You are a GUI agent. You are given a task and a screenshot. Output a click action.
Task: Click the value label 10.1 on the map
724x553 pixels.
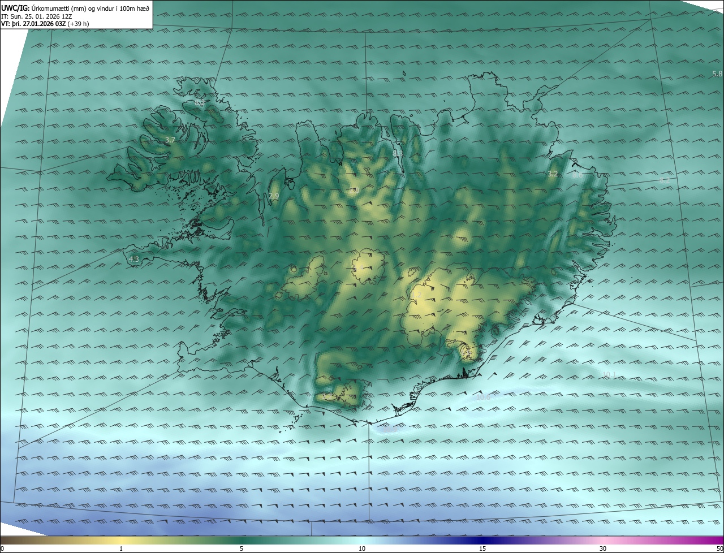tap(609, 375)
